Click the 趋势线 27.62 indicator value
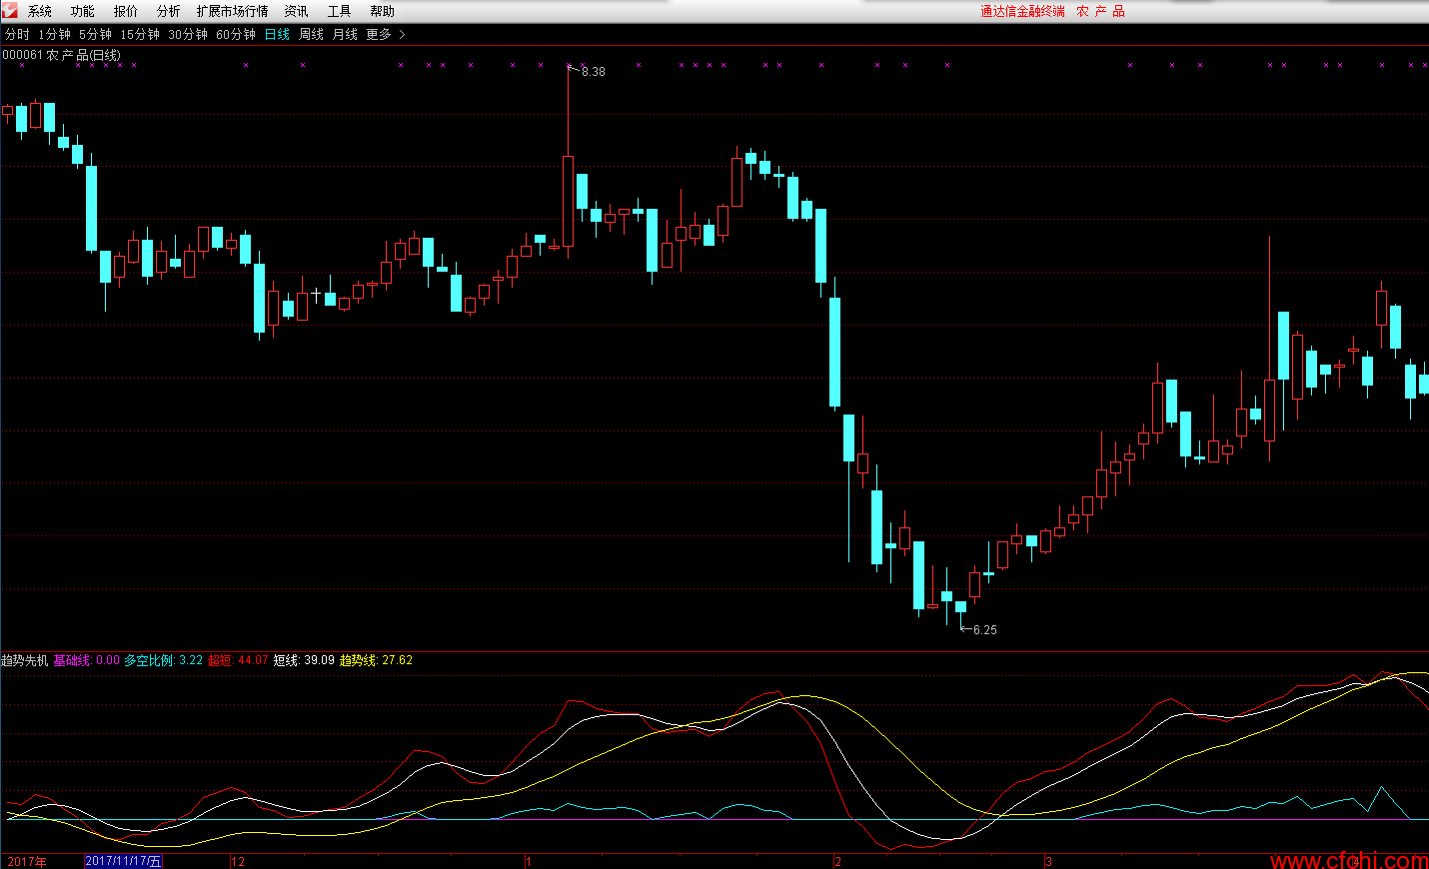This screenshot has height=869, width=1429. click(376, 660)
